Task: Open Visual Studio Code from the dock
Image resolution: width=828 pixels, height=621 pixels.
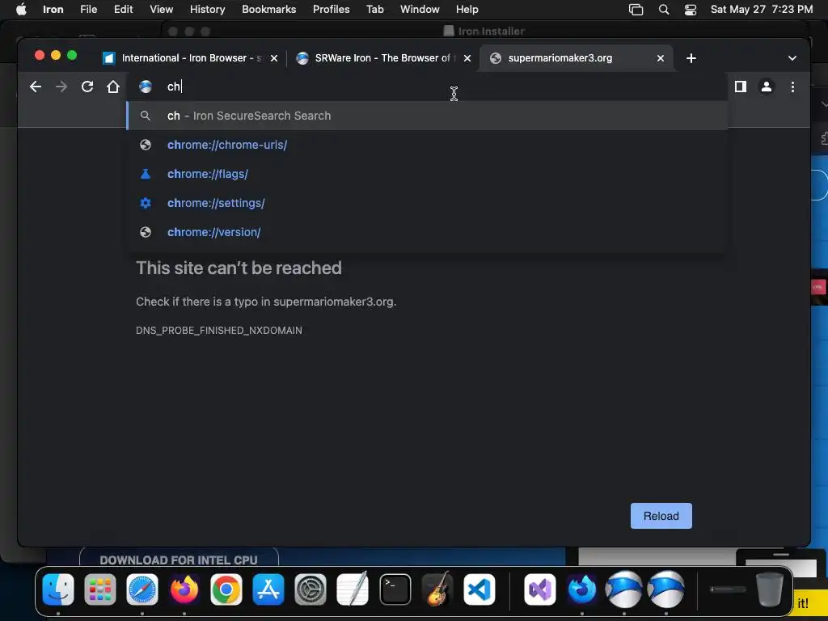Action: pos(479,589)
